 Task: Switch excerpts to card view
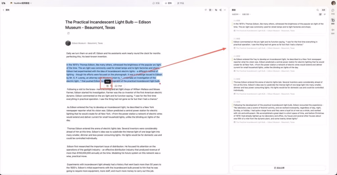click(320, 14)
